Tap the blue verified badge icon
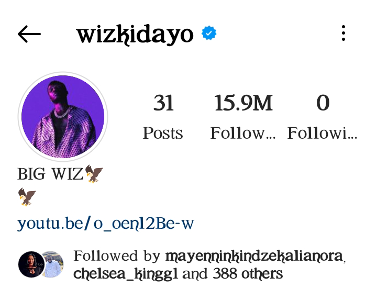The width and height of the screenshot is (377, 288). pyautogui.click(x=209, y=33)
